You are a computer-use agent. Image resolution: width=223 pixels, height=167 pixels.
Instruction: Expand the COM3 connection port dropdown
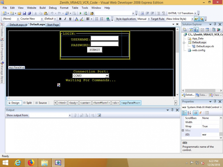coord(107,76)
